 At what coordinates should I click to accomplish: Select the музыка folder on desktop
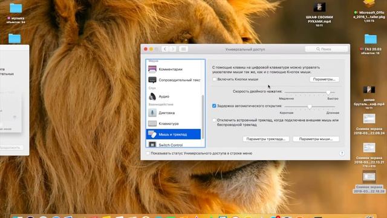point(16,13)
